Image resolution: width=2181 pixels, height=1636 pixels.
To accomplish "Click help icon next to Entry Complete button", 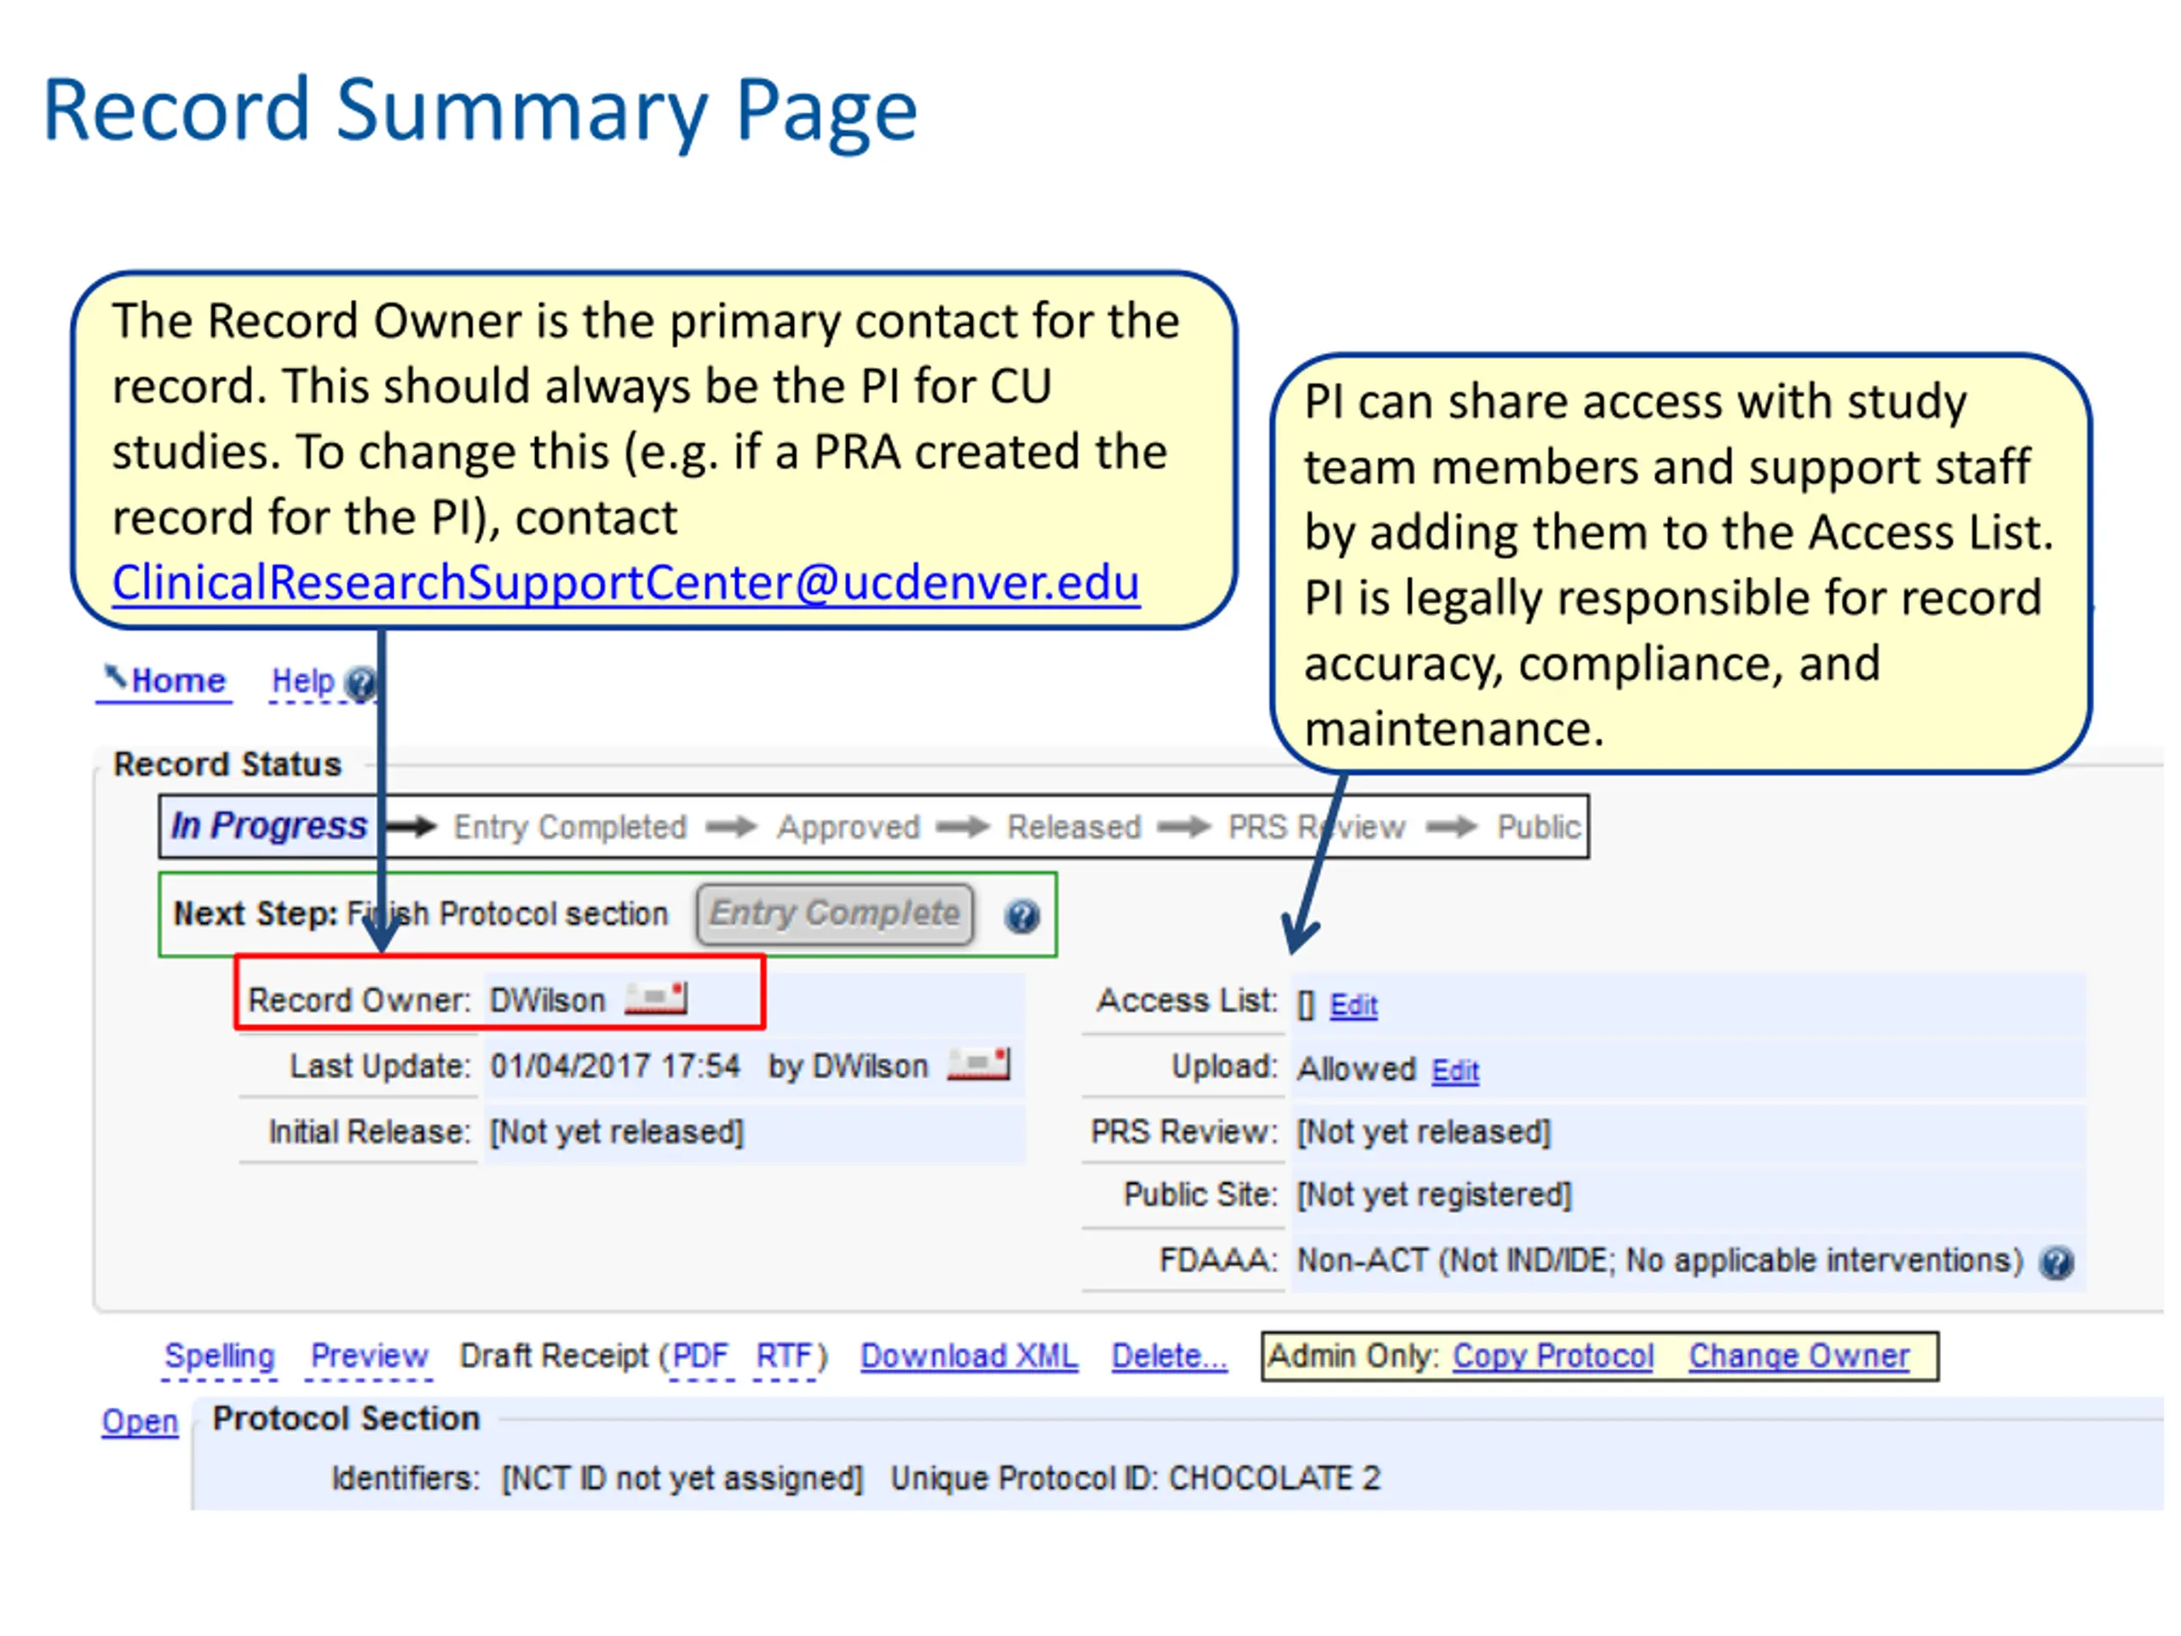I will tap(1021, 916).
